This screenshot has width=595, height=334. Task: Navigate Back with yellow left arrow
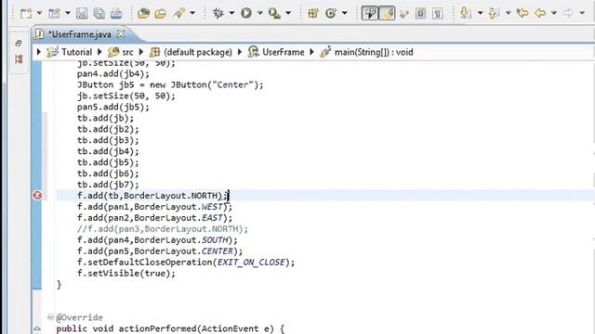[x=540, y=14]
